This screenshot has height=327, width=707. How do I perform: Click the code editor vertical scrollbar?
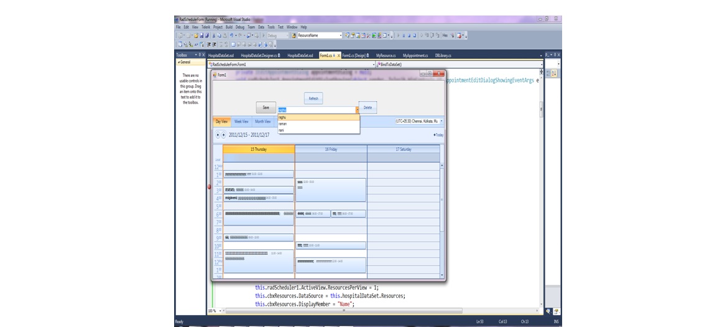point(541,109)
